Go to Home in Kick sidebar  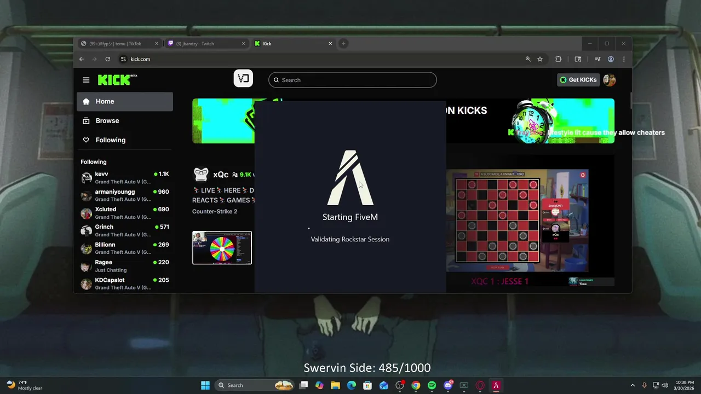click(x=125, y=101)
